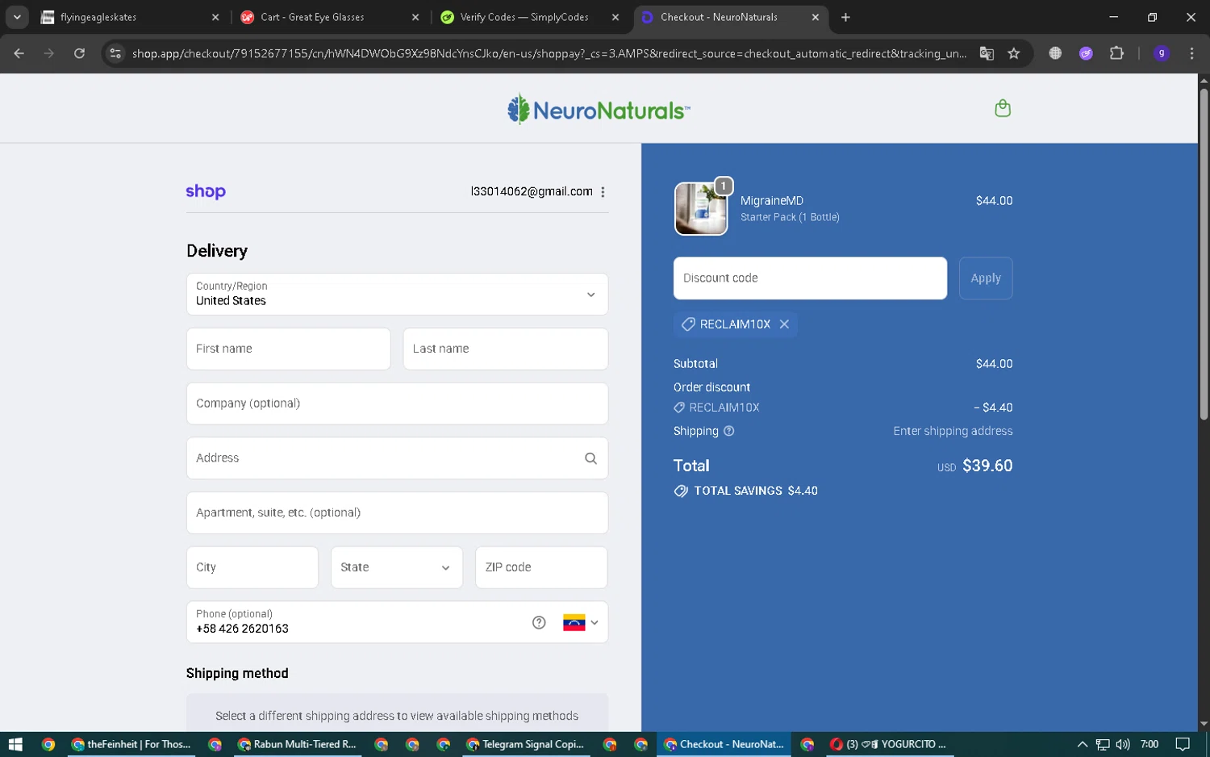Open the Extensions puzzle menu
The width and height of the screenshot is (1210, 757).
[1116, 53]
